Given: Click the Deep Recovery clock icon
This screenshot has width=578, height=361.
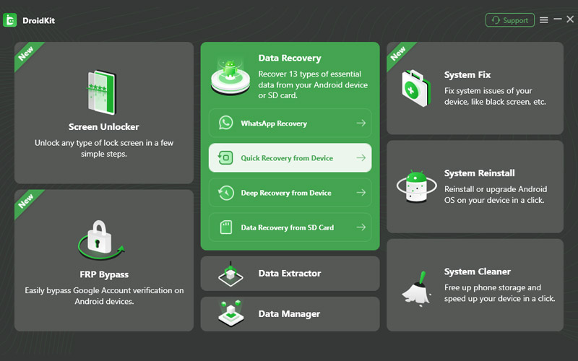Looking at the screenshot, I should (225, 193).
